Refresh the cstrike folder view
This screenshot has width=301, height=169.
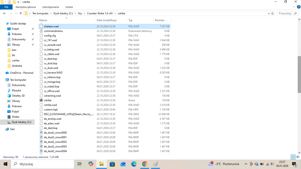pos(274,13)
